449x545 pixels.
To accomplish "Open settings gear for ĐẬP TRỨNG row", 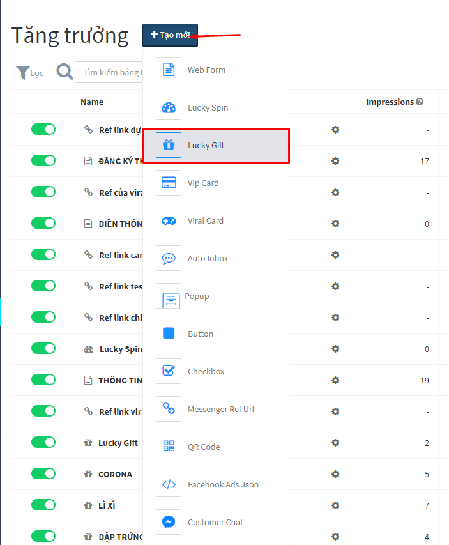I will click(335, 536).
